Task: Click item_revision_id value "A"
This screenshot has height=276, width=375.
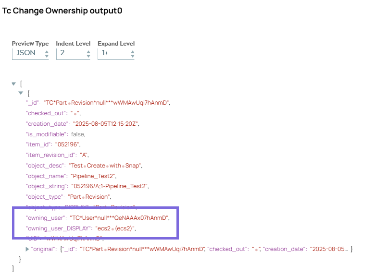Action: [84, 155]
